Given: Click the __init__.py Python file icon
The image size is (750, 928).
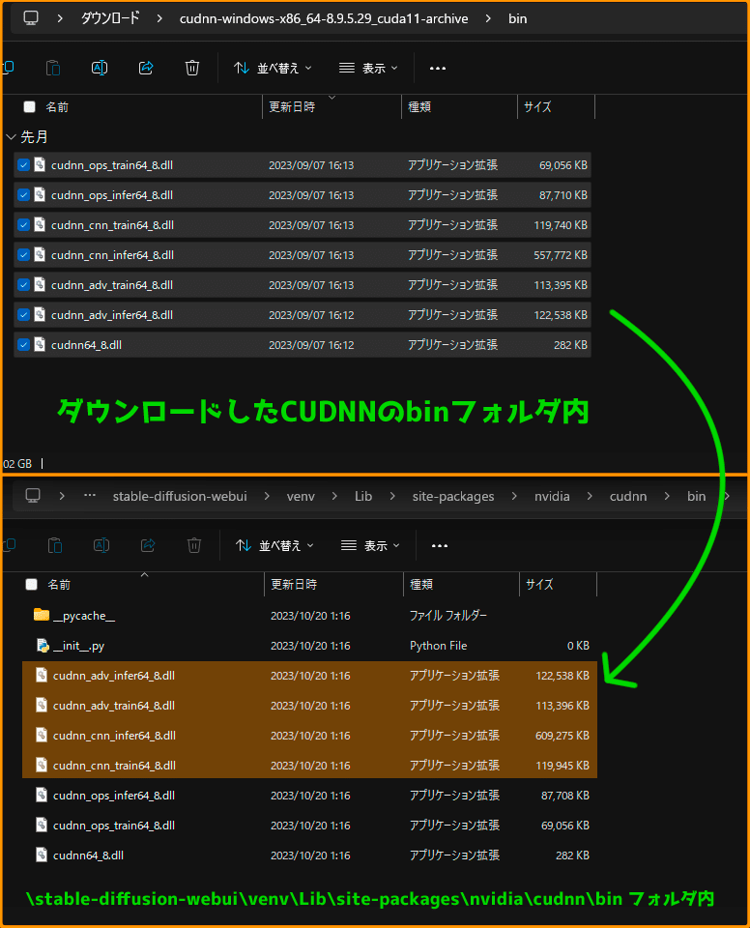Looking at the screenshot, I should [x=43, y=646].
